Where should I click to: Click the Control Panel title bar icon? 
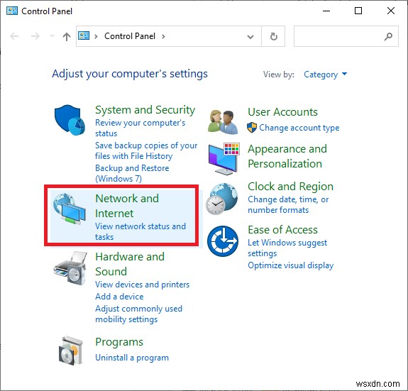pyautogui.click(x=12, y=11)
